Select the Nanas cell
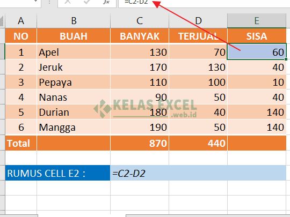This screenshot has width=290, height=217. click(74, 97)
